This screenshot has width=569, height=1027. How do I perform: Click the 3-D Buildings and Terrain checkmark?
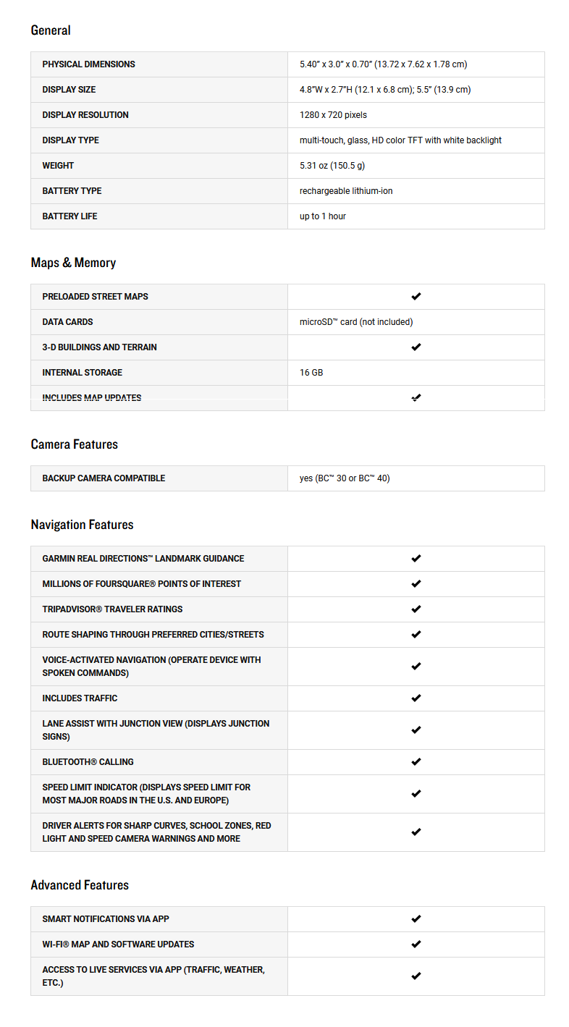pos(416,347)
